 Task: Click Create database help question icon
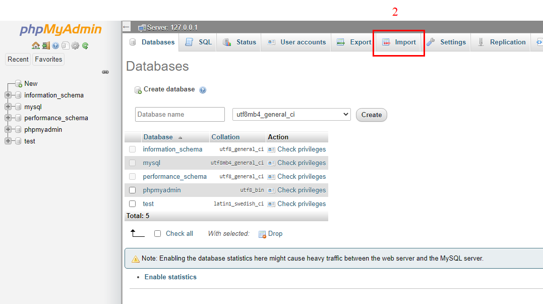click(203, 90)
